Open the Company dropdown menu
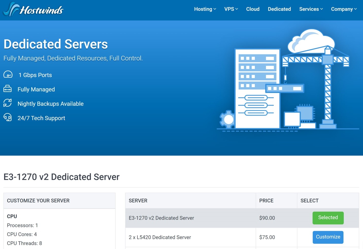Screen dimensions: 363x249 (344, 9)
